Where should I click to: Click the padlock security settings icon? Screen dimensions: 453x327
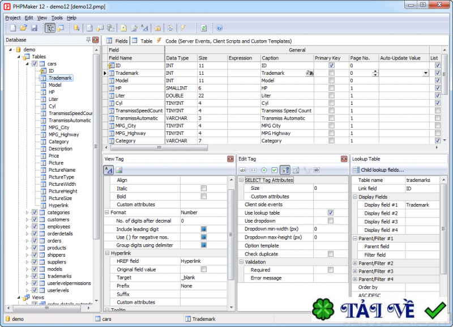click(157, 28)
